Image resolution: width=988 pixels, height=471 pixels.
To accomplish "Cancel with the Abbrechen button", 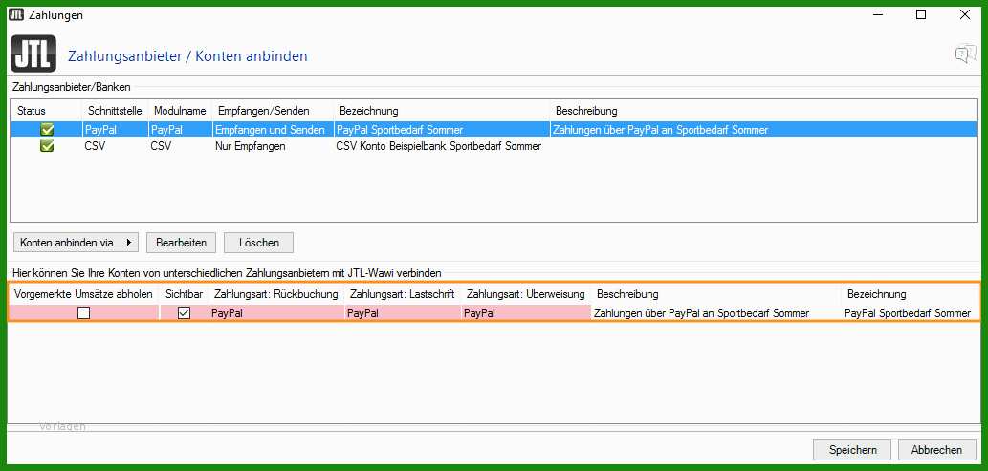I will point(936,450).
